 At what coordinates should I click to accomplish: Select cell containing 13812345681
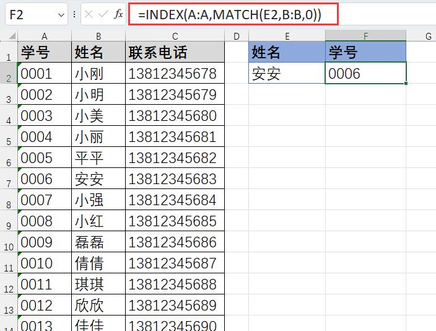(x=175, y=136)
